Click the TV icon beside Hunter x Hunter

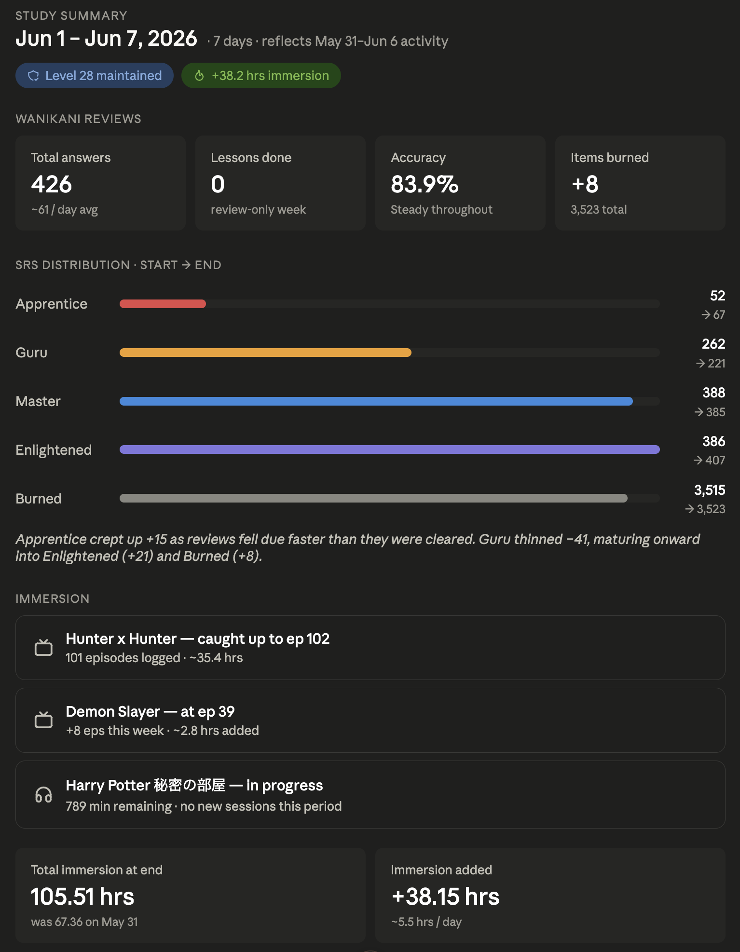(x=43, y=648)
